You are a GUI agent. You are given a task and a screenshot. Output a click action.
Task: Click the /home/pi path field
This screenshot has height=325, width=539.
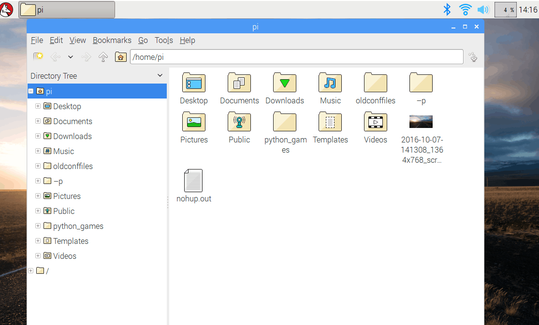296,57
